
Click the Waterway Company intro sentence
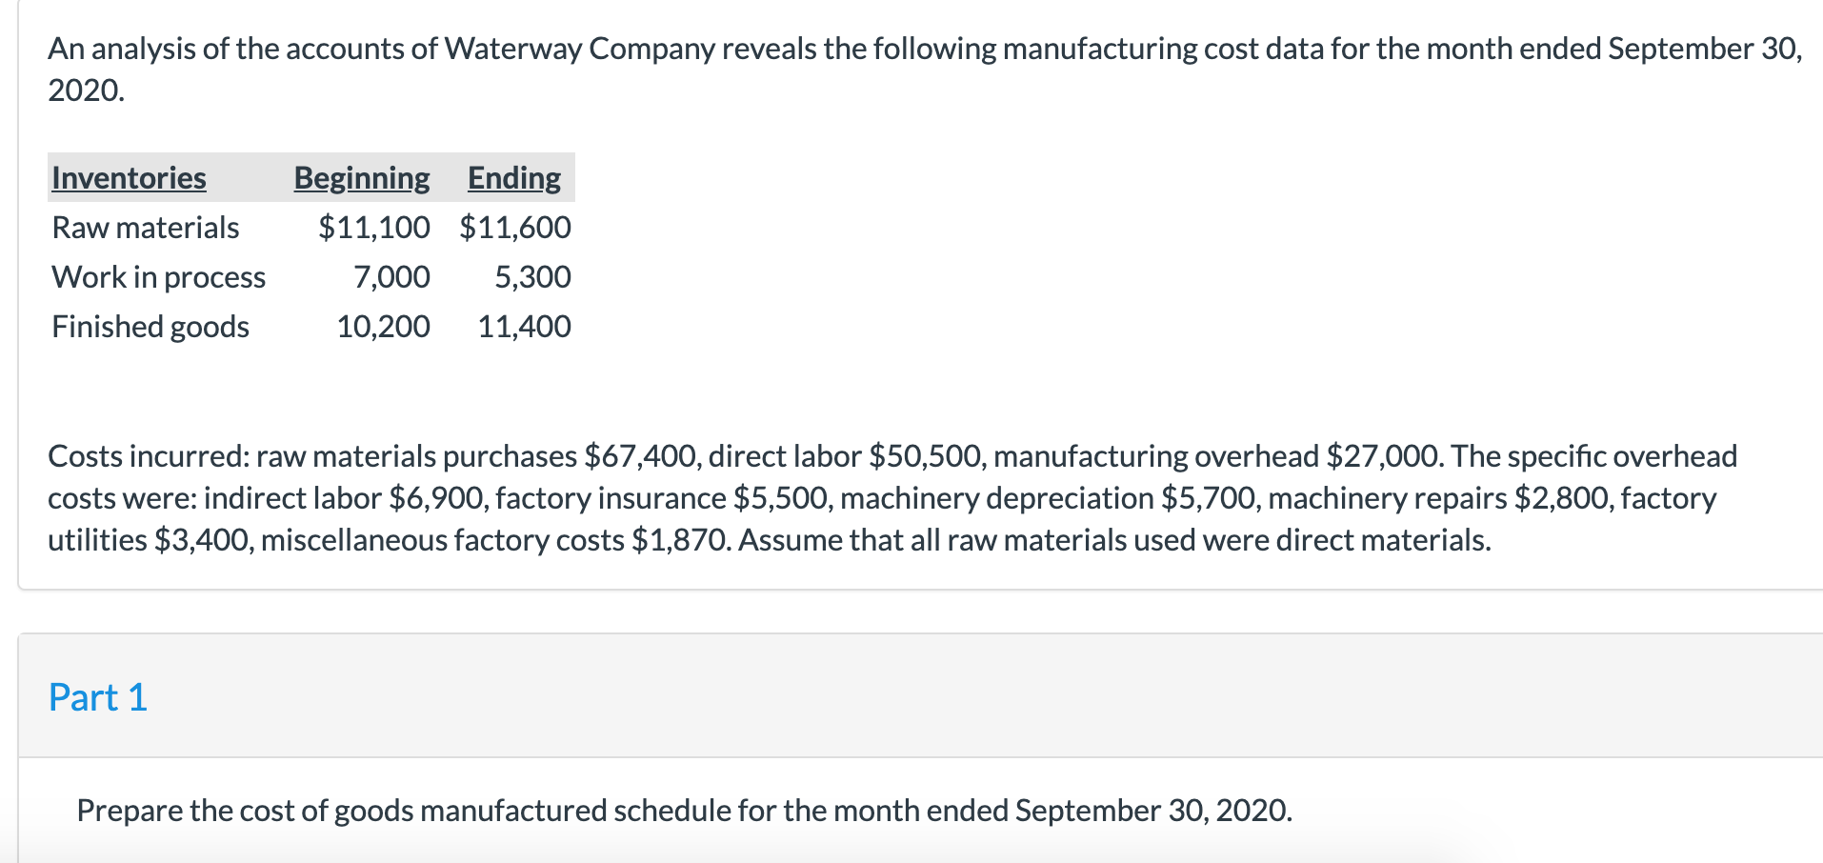(925, 69)
